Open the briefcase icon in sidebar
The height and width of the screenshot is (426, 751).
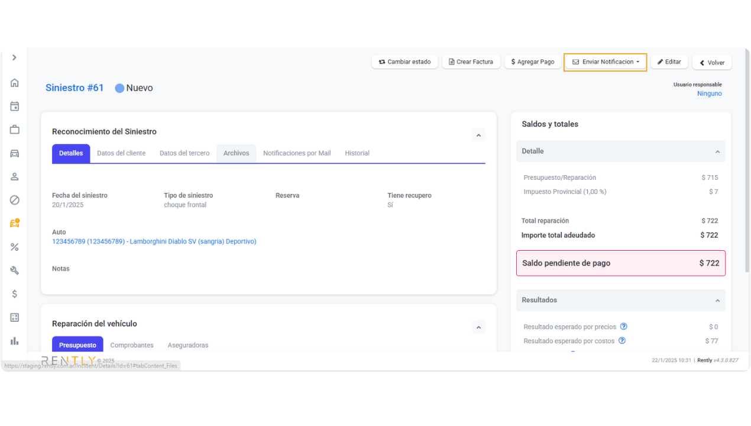pyautogui.click(x=15, y=130)
